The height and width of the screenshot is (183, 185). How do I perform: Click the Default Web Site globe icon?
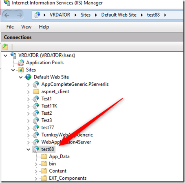29,77
